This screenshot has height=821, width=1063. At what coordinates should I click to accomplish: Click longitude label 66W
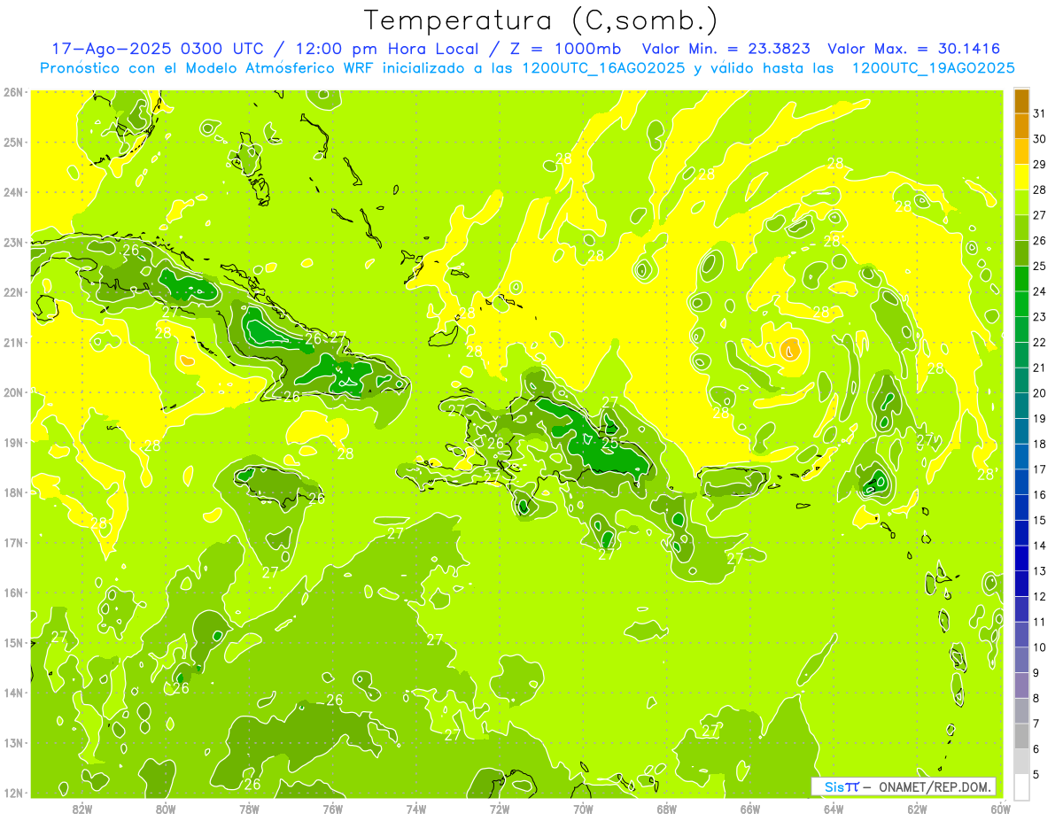pos(750,809)
